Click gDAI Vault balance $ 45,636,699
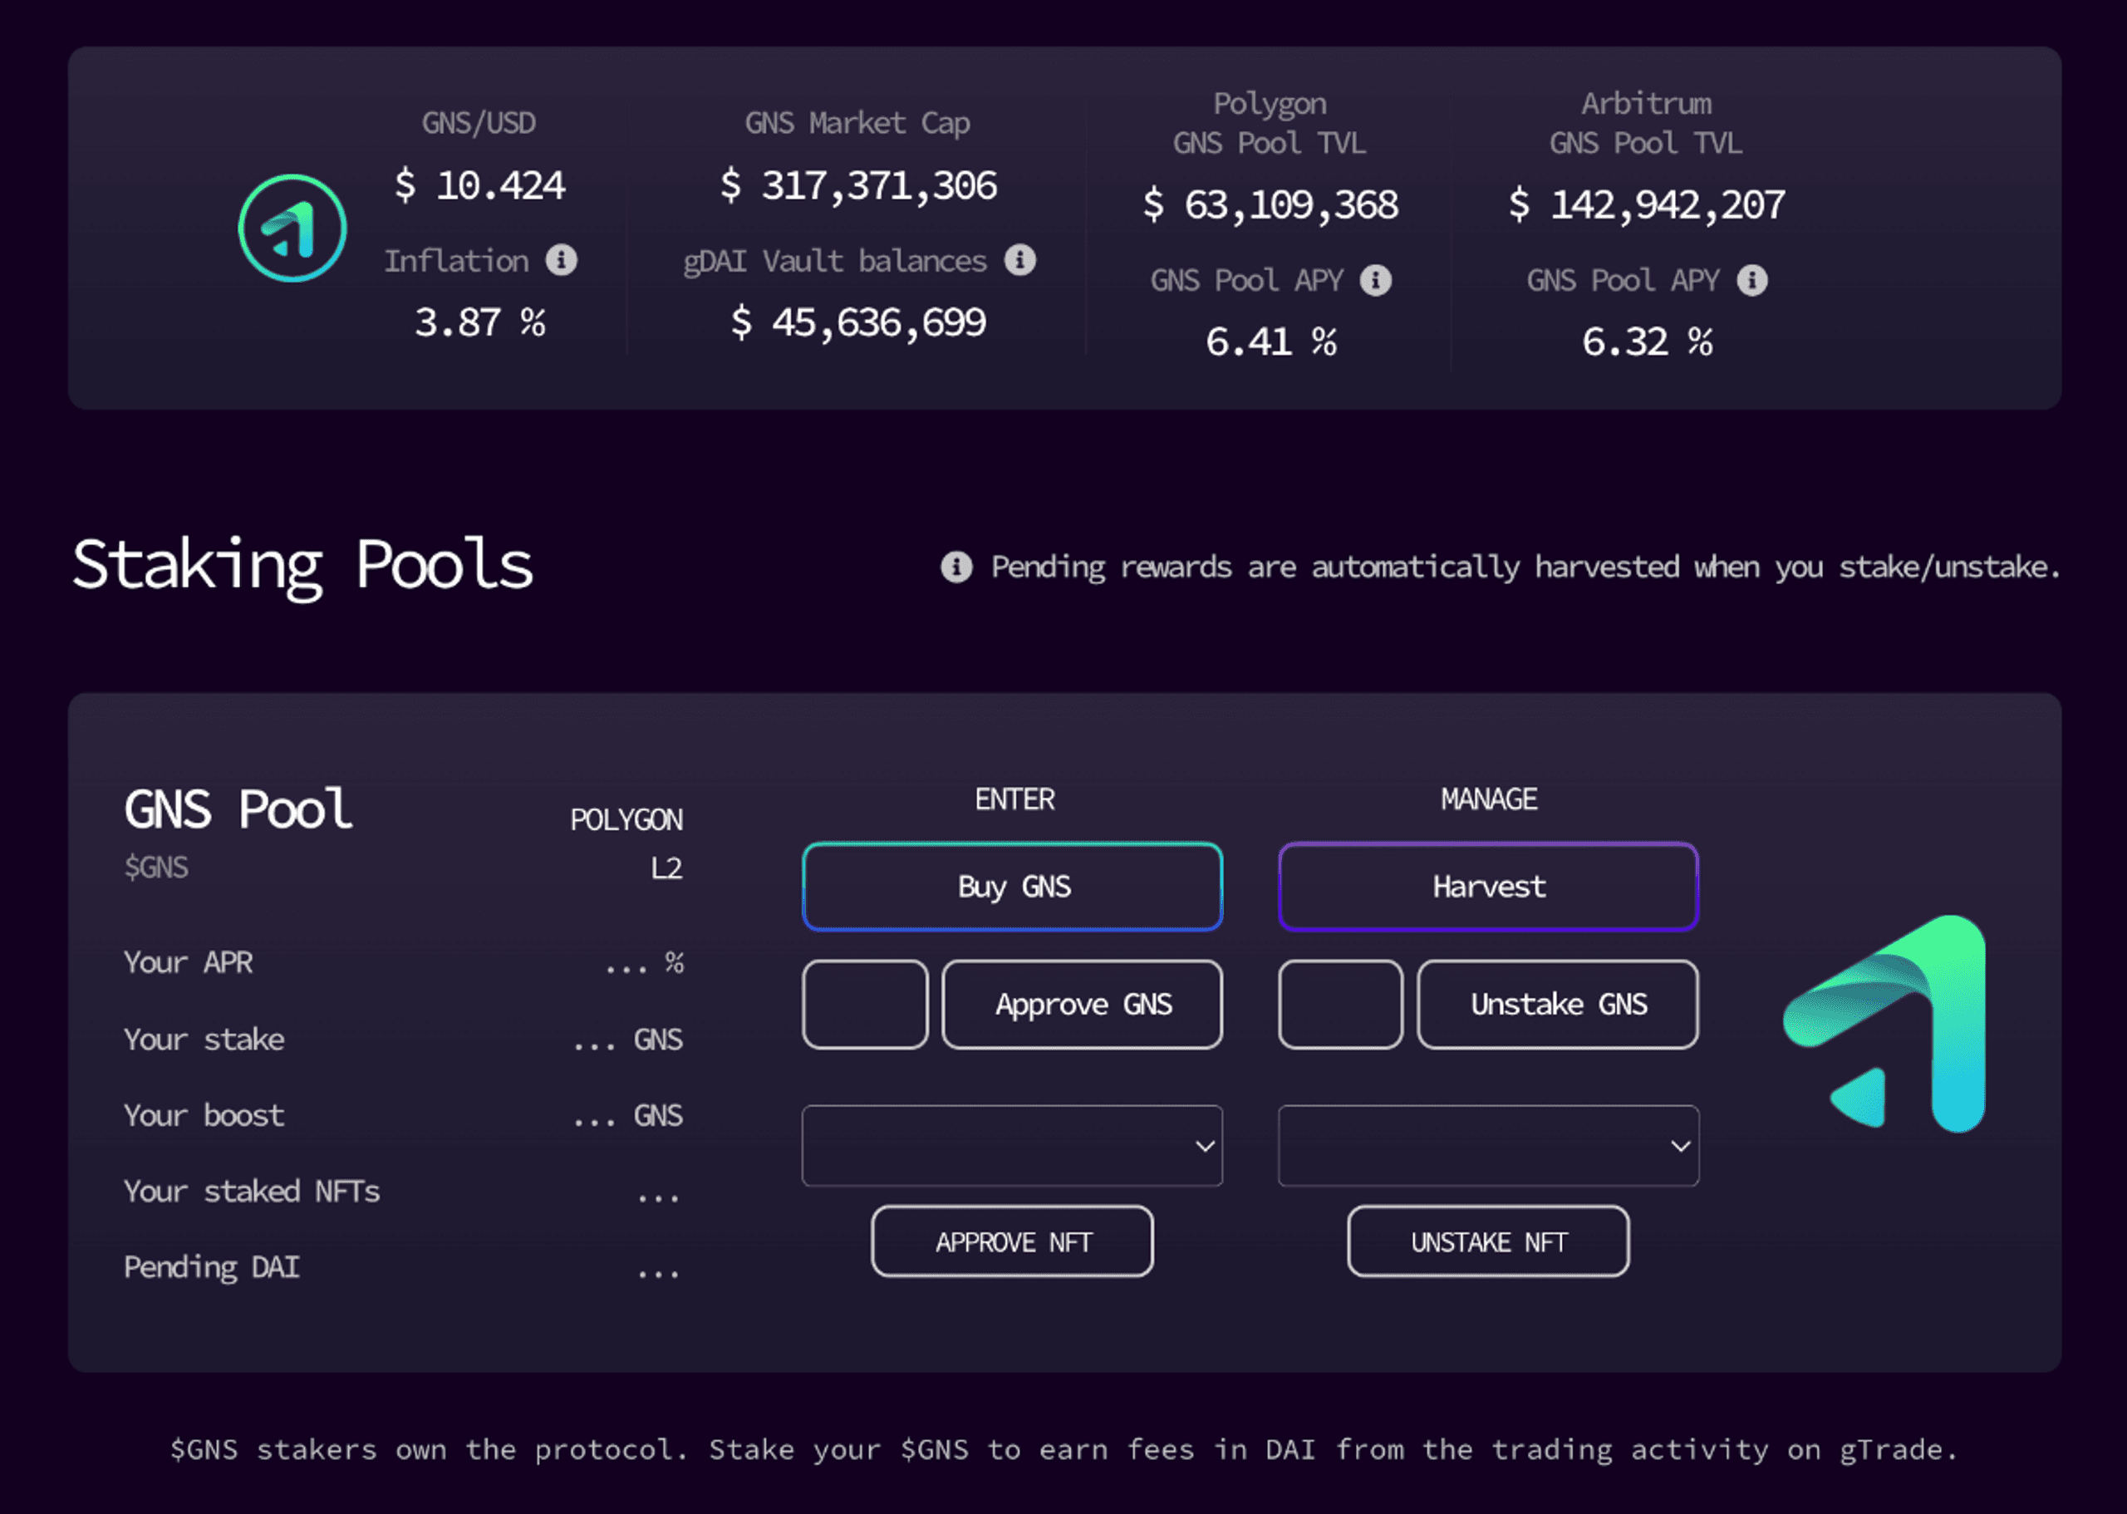This screenshot has height=1514, width=2127. click(858, 322)
